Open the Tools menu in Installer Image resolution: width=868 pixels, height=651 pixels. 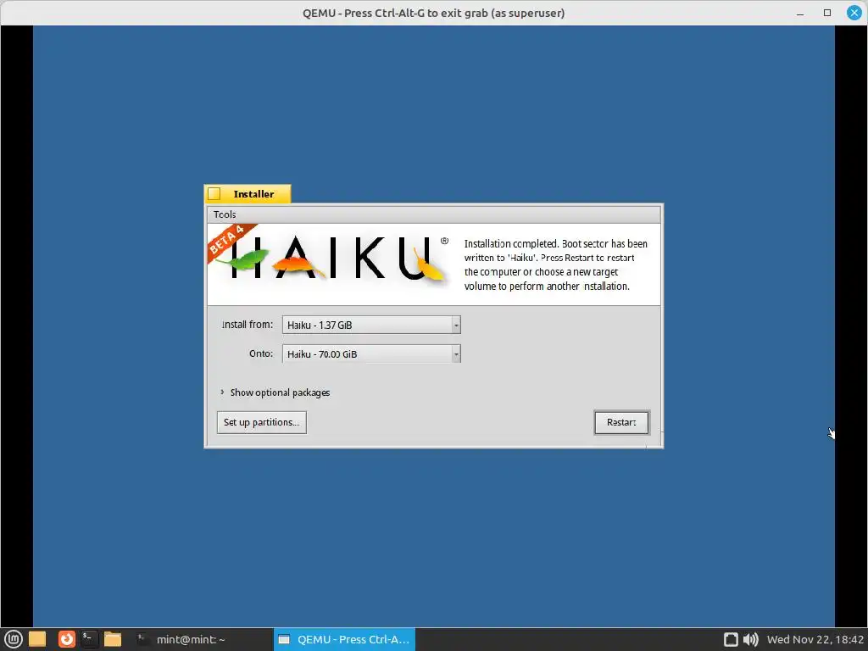pos(225,214)
